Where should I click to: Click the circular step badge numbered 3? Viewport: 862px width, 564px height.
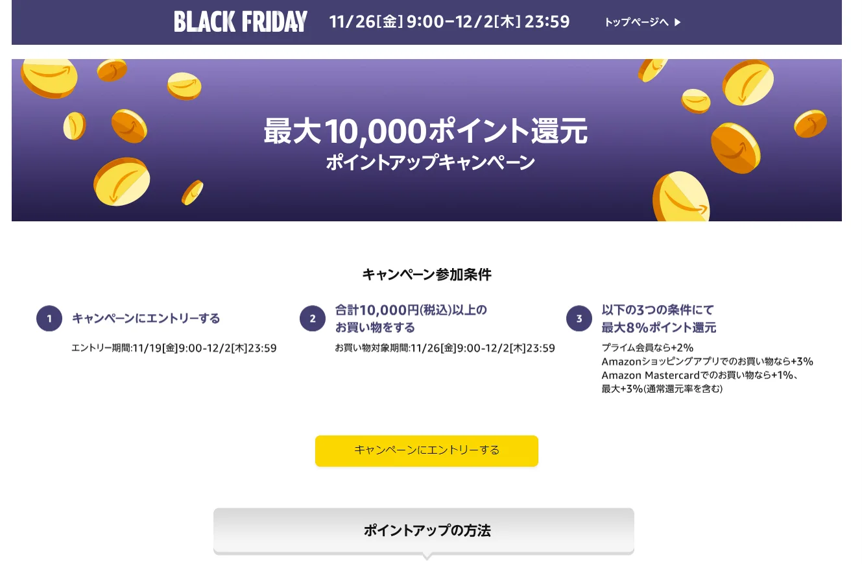click(579, 319)
